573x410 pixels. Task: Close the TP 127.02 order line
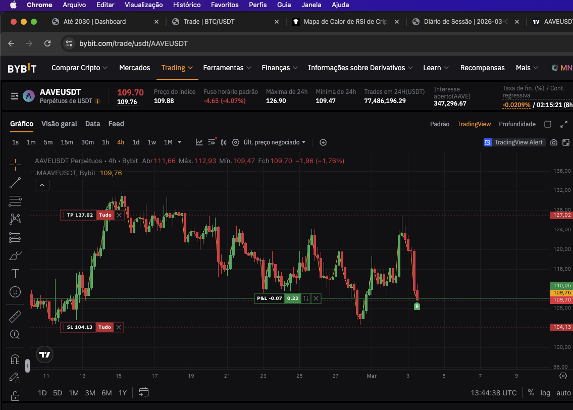point(119,215)
